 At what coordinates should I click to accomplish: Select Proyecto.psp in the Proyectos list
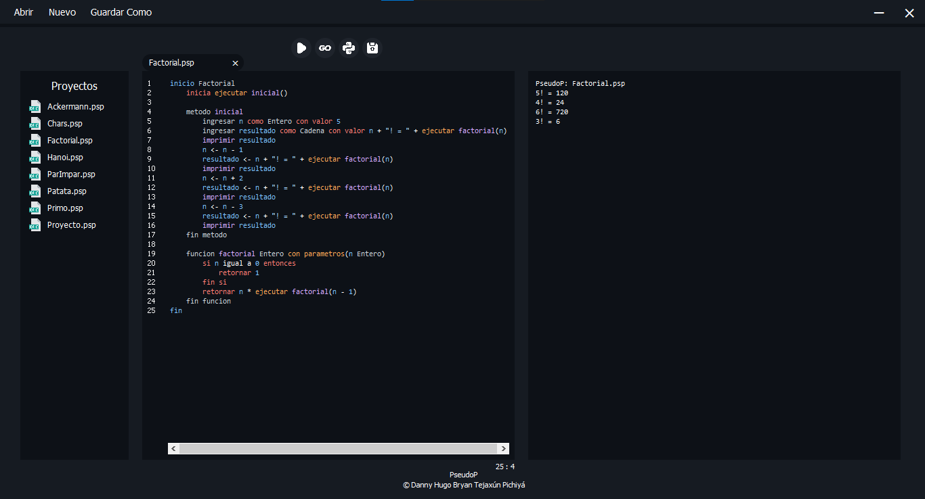point(71,225)
